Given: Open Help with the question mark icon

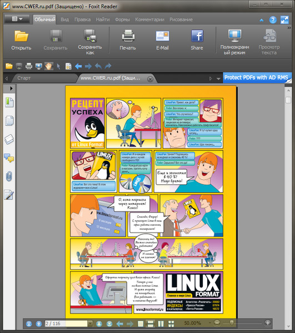Looking at the screenshot, I should tap(273, 20).
